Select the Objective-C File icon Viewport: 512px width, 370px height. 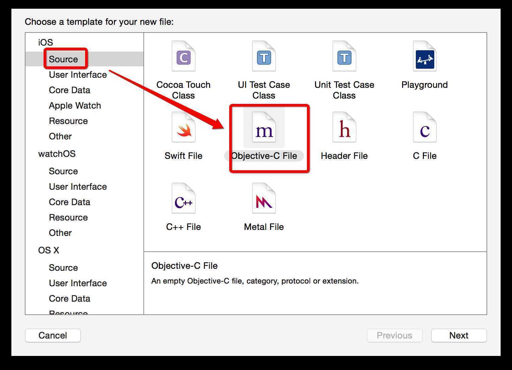click(x=264, y=127)
